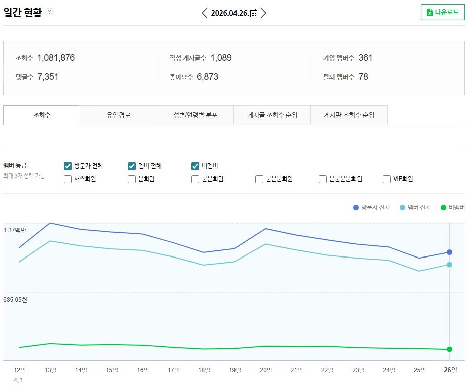Viewport: 469px width, 386px height.
Task: Click the blue 방문자 전체 legend dot
Action: pyautogui.click(x=356, y=207)
